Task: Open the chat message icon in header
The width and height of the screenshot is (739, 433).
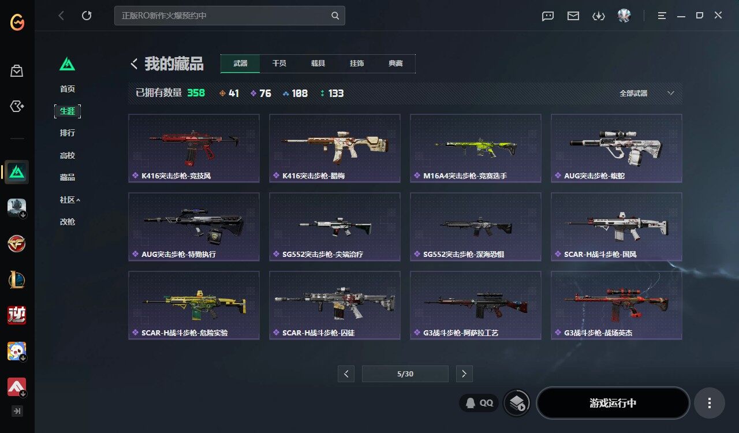Action: pos(548,16)
